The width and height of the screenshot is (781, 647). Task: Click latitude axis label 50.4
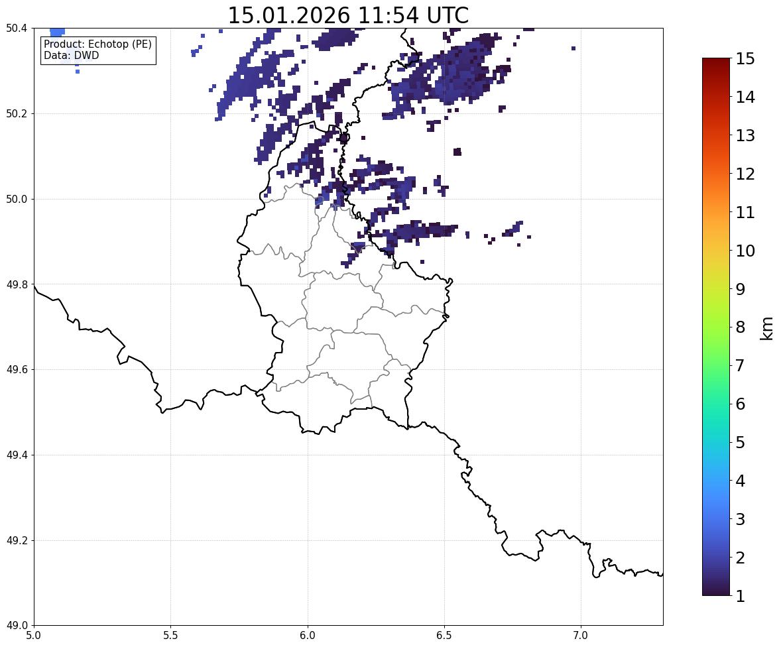[17, 29]
